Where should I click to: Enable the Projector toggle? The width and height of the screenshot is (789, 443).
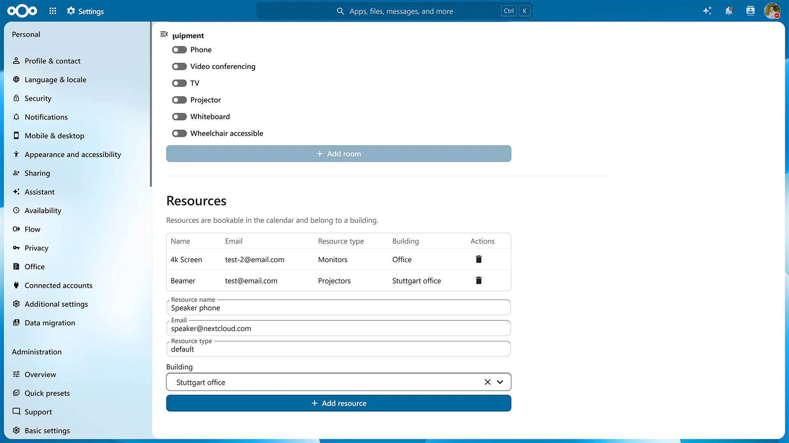pyautogui.click(x=179, y=100)
